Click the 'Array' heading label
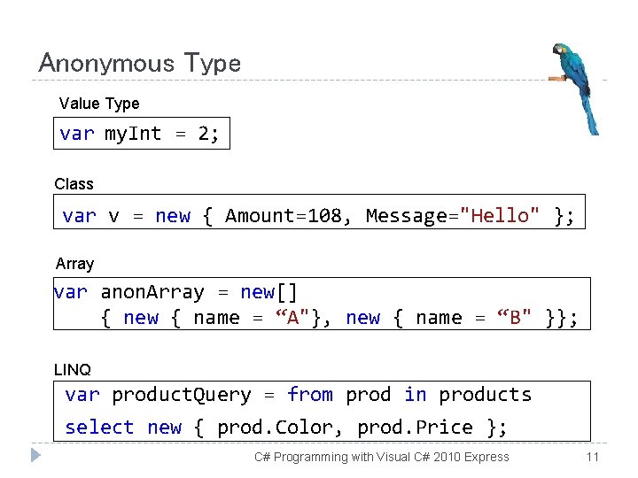The image size is (638, 478). 74,264
